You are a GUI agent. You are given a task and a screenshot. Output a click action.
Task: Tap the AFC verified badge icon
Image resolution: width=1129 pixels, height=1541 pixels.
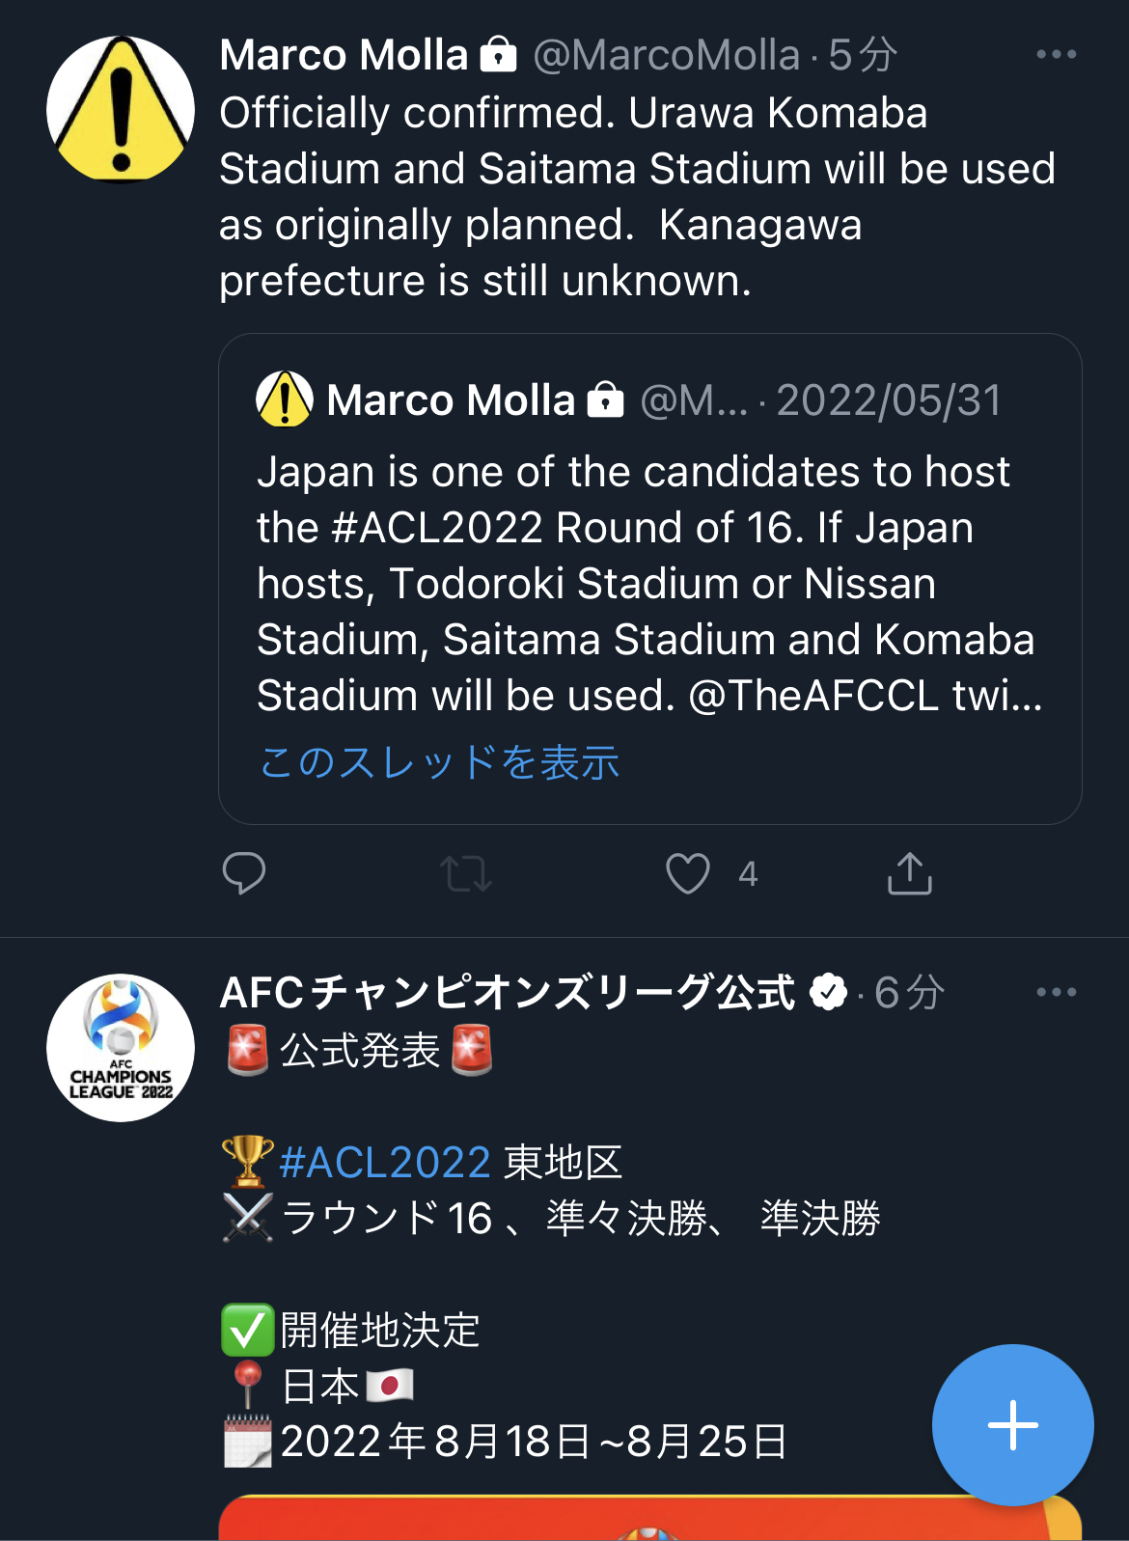click(828, 992)
